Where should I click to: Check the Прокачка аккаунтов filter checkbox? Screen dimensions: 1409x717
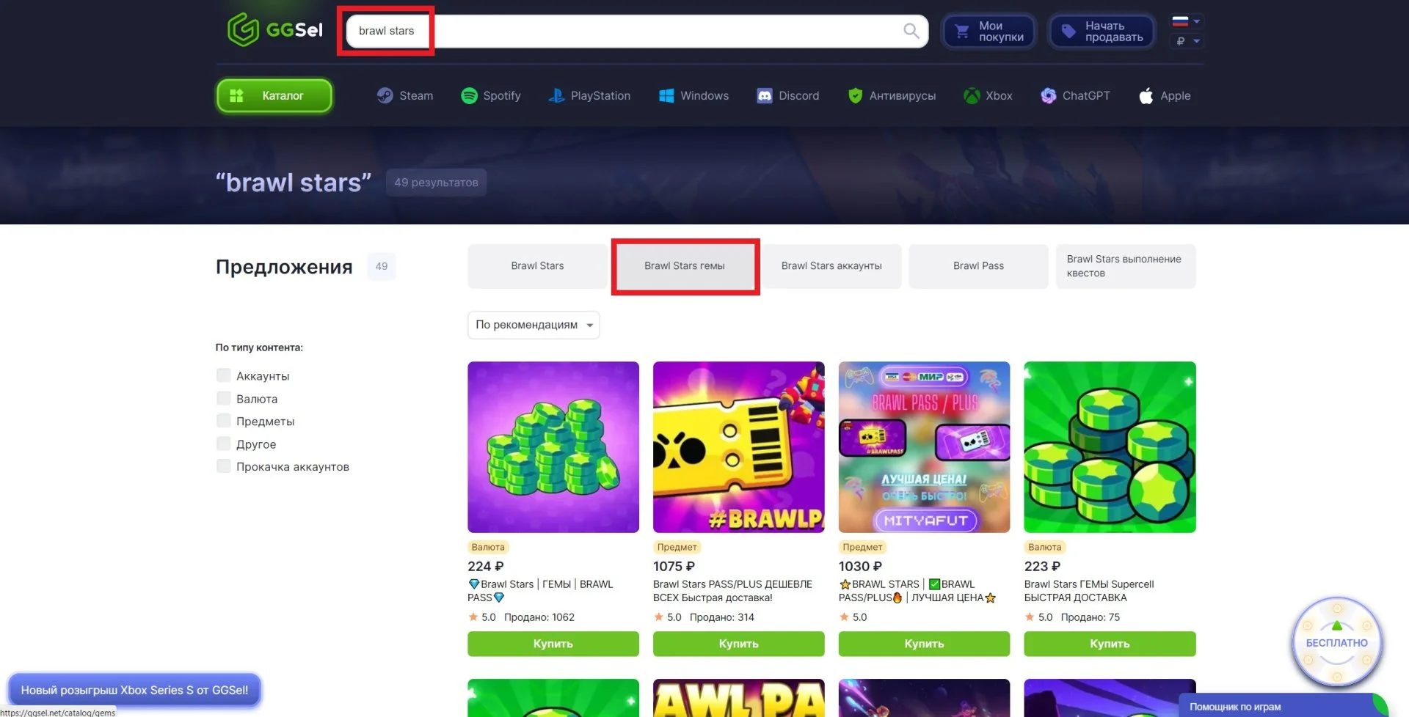pyautogui.click(x=224, y=466)
